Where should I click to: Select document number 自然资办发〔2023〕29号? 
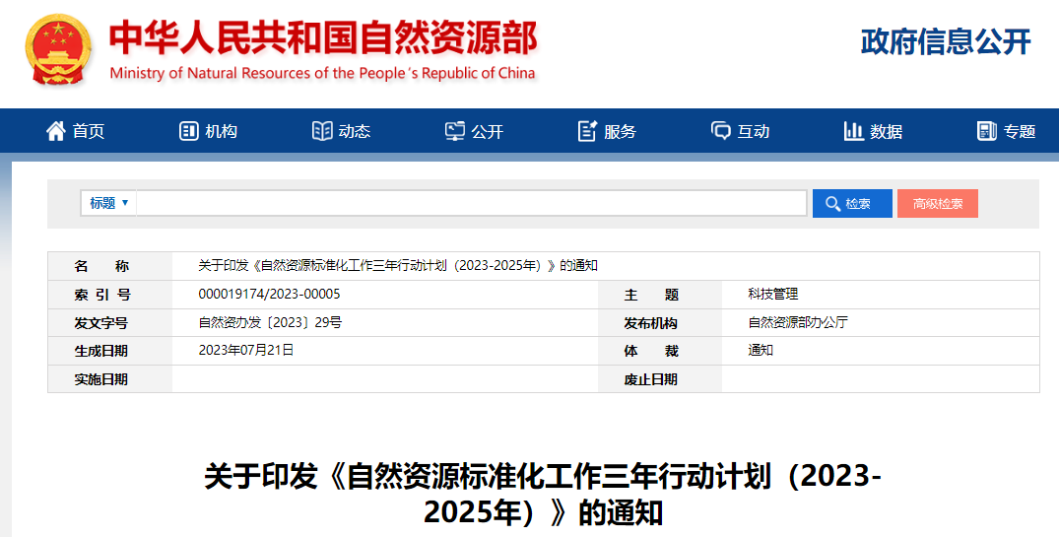tap(270, 323)
